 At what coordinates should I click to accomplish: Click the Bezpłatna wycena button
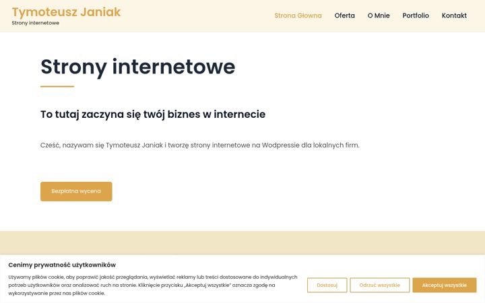(x=76, y=191)
